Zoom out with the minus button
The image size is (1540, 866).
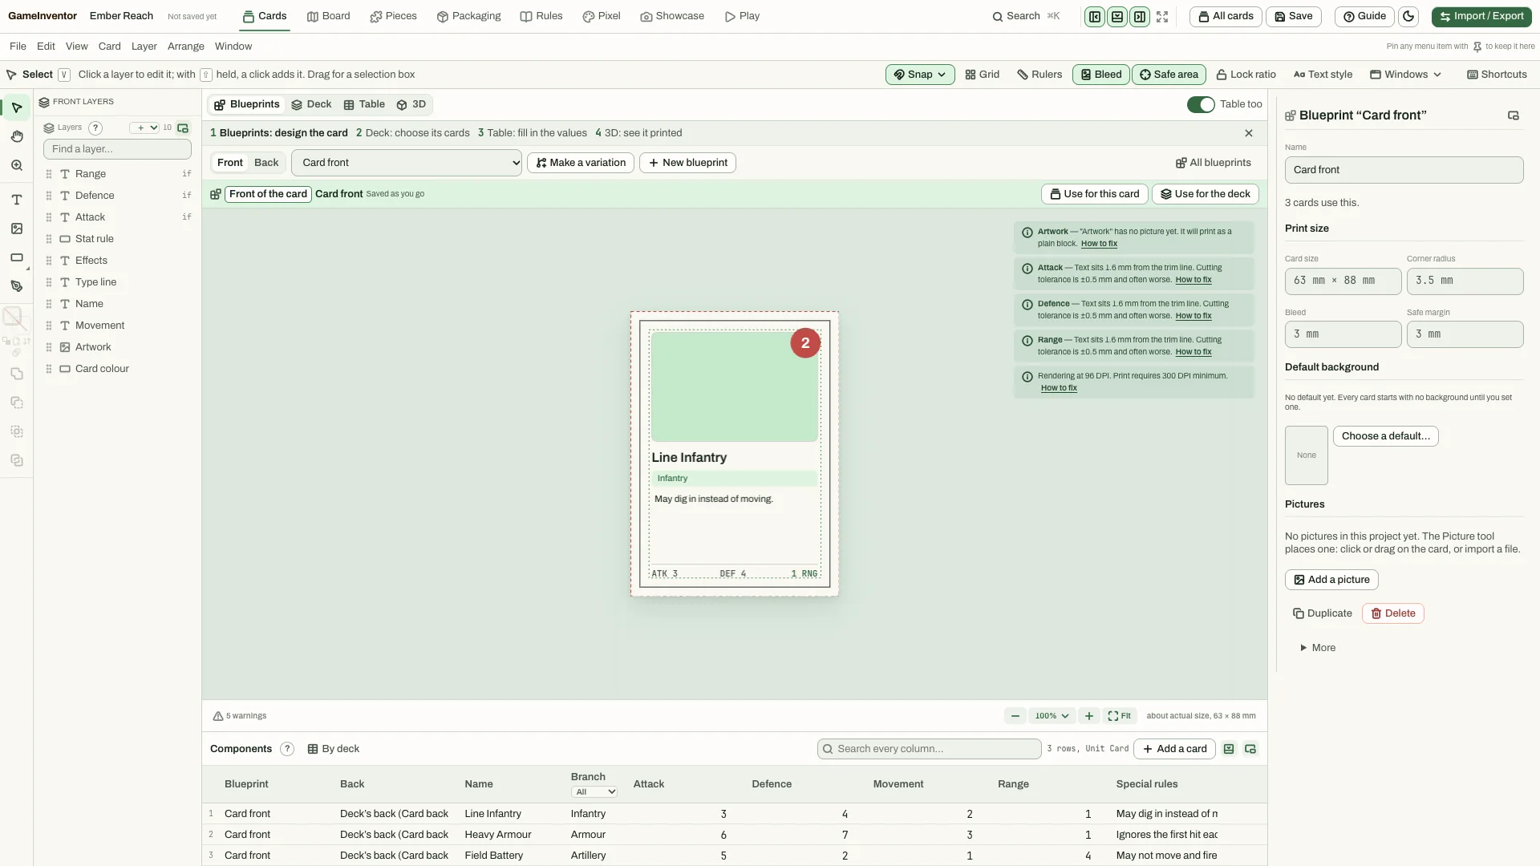tap(1015, 716)
